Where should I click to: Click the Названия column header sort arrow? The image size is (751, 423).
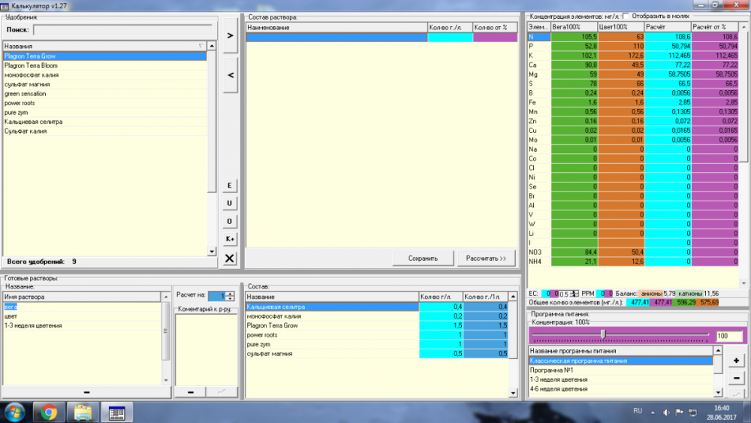[201, 46]
